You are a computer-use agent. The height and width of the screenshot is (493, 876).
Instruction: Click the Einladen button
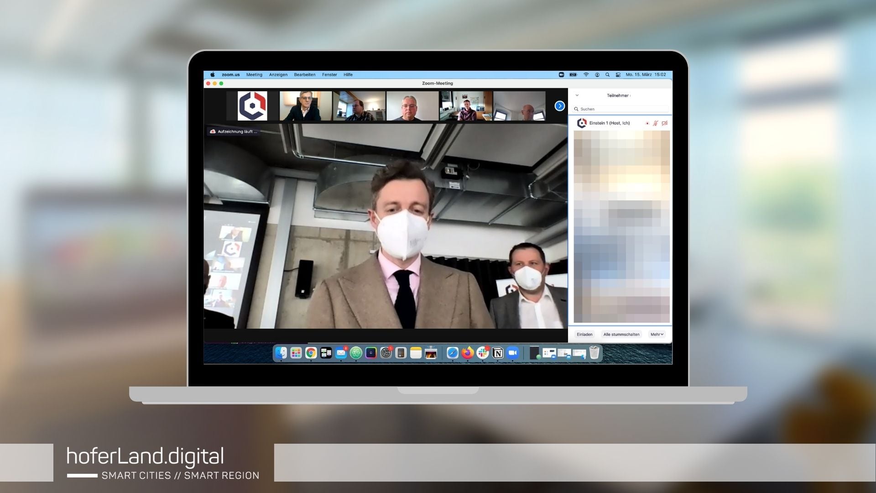(584, 335)
